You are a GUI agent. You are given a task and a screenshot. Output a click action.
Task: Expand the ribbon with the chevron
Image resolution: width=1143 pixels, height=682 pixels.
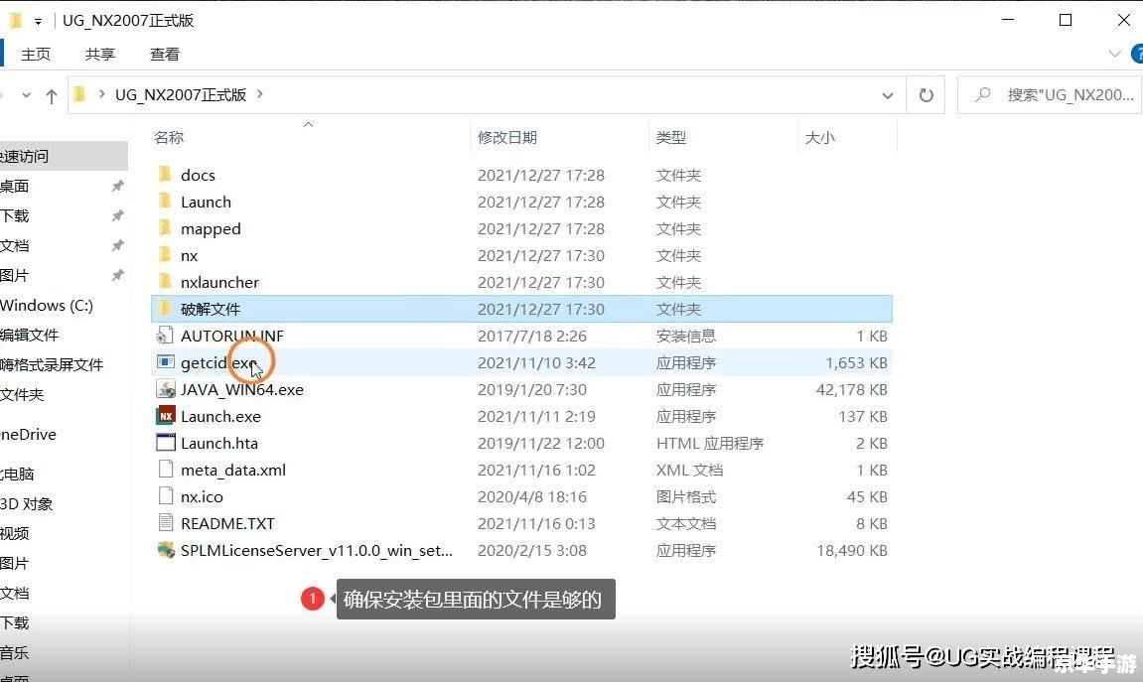(x=1114, y=54)
